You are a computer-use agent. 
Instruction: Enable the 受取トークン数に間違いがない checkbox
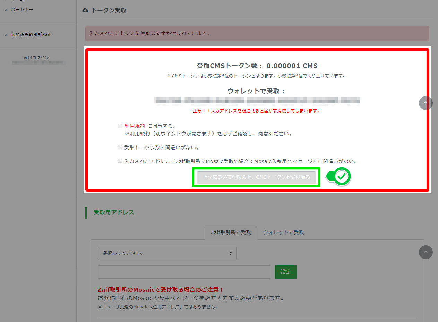[x=120, y=147]
